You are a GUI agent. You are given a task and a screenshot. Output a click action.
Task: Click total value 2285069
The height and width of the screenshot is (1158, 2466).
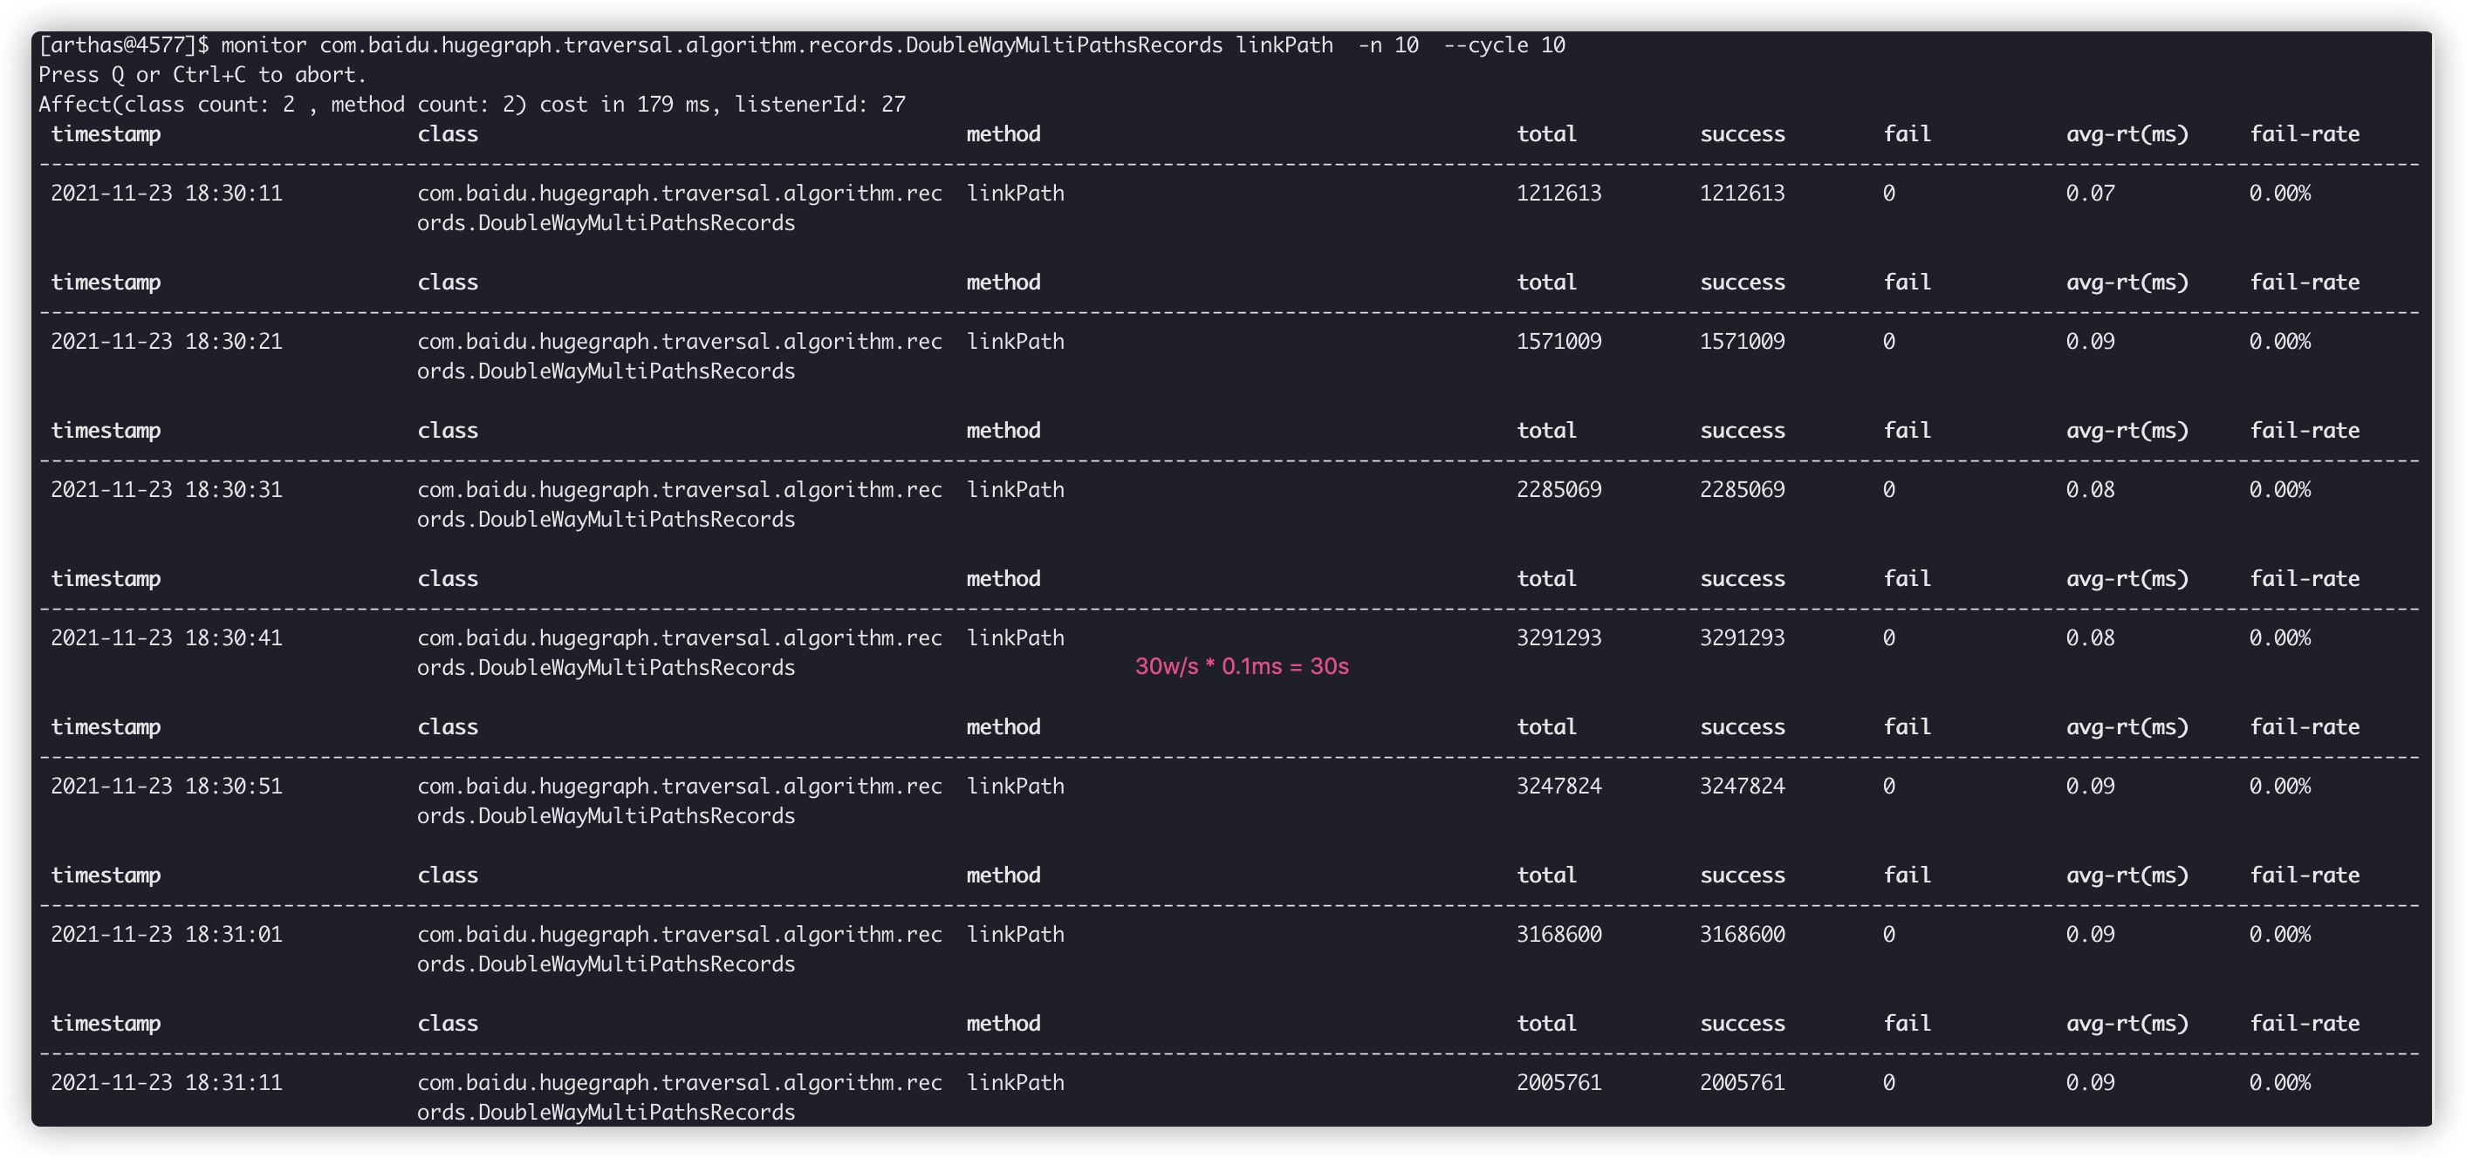click(1558, 489)
